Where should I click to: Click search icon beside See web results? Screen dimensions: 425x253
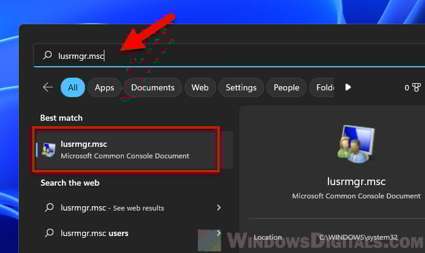coord(49,207)
